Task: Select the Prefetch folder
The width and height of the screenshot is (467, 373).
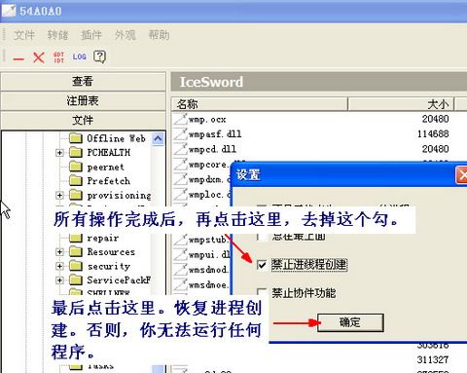Action: (x=108, y=181)
